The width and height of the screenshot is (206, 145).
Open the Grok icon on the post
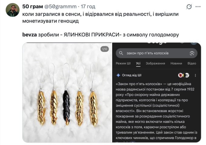click(189, 7)
